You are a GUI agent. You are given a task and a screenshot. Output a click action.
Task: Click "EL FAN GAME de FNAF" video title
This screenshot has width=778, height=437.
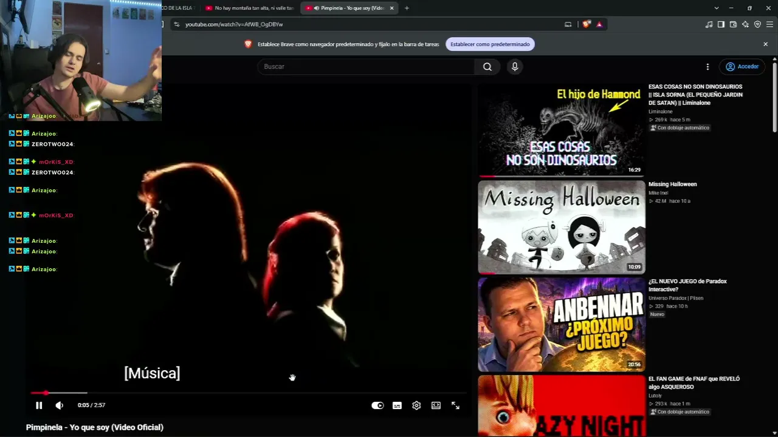[694, 383]
